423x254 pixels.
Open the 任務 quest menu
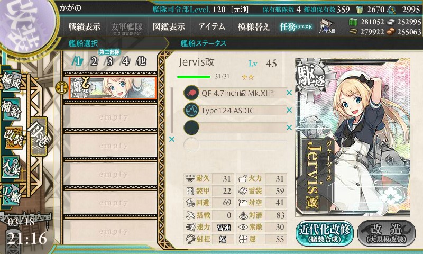click(x=296, y=26)
